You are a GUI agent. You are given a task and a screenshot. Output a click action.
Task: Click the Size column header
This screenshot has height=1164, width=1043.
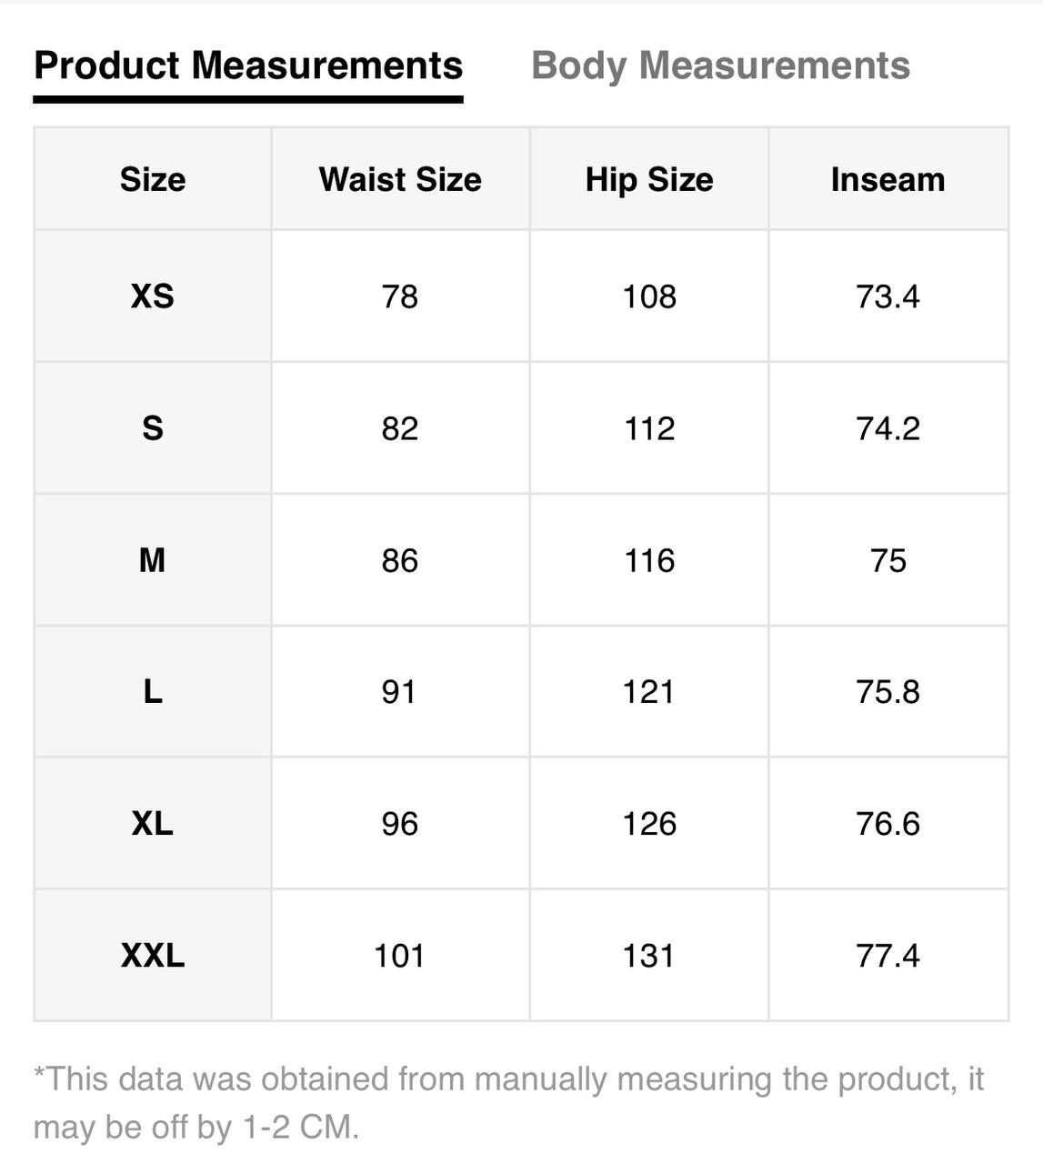(x=153, y=179)
